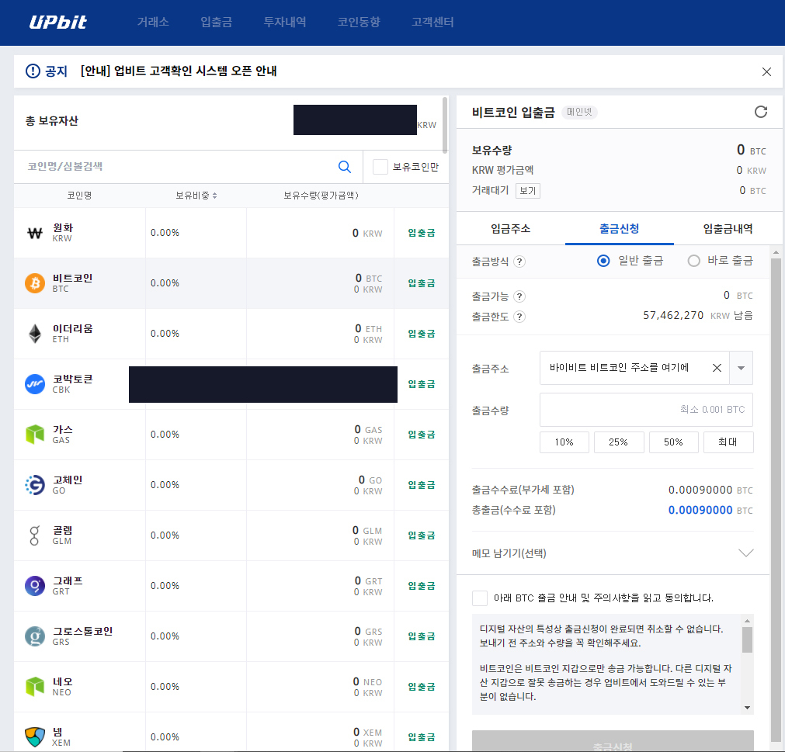
Task: Click the 공지 exclamation icon
Action: coord(33,71)
